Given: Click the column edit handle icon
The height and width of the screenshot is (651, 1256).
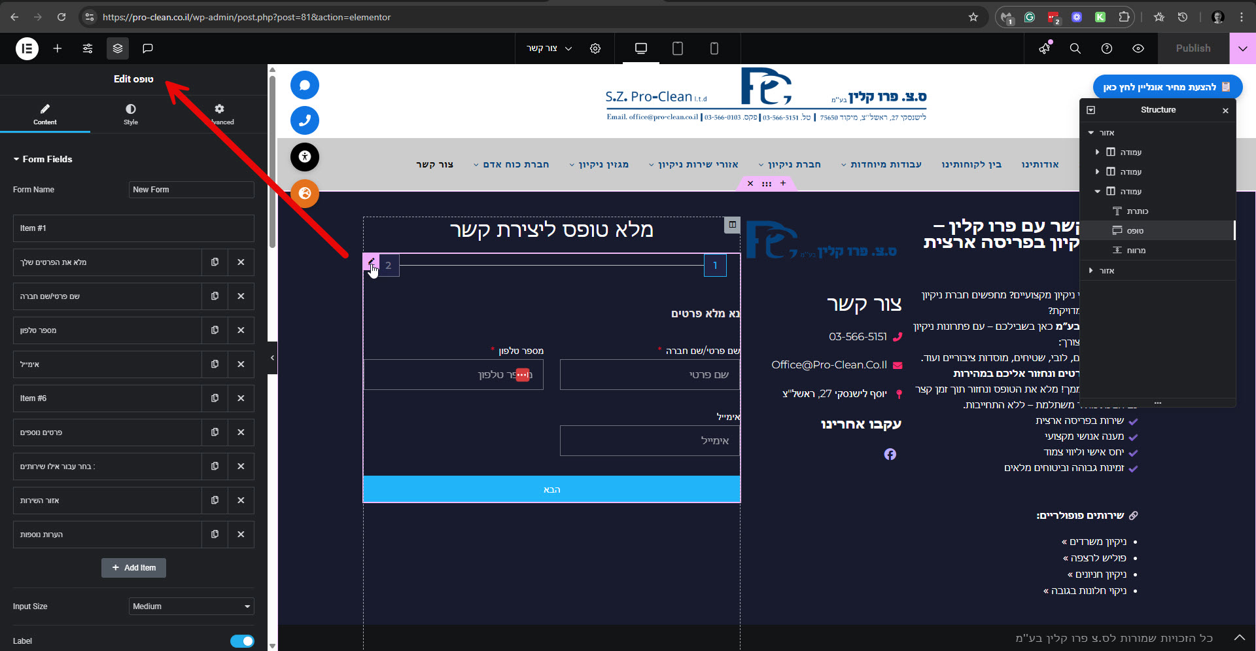Looking at the screenshot, I should point(733,224).
